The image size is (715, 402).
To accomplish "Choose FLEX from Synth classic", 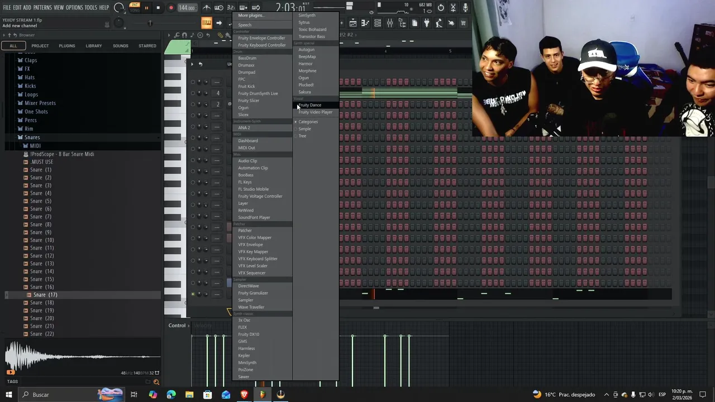I will point(242,327).
